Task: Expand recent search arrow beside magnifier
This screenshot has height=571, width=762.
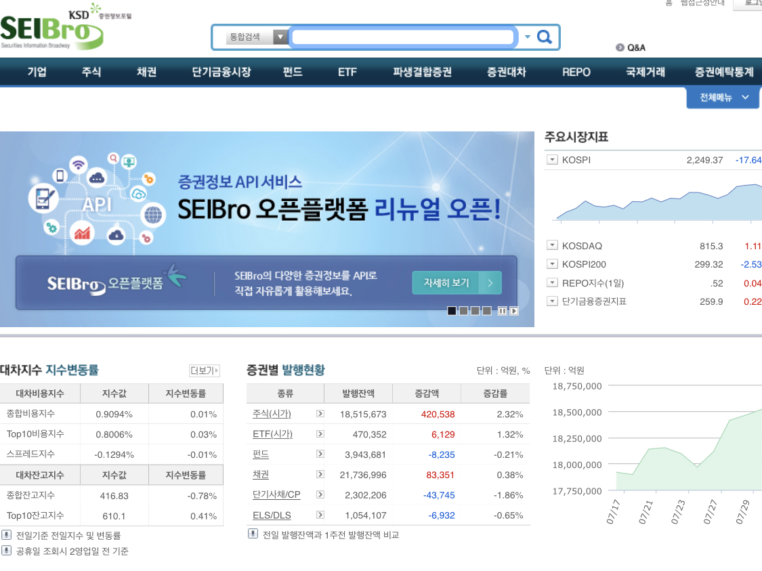Action: point(527,37)
